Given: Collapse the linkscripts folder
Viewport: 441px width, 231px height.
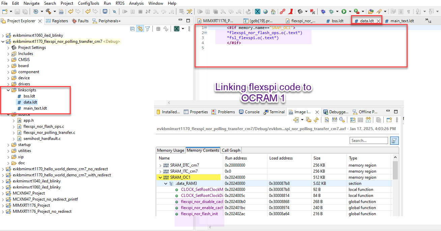Looking at the screenshot, I should point(8,90).
